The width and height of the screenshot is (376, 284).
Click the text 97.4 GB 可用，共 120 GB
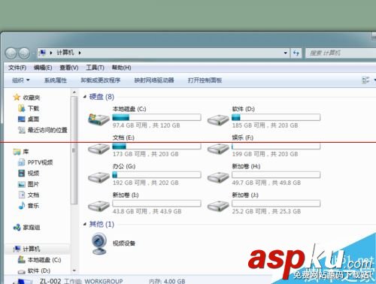(146, 125)
